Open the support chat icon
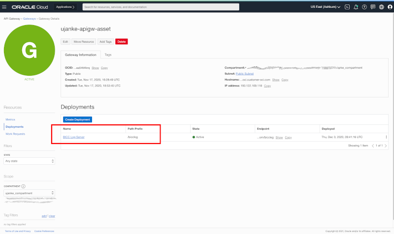This screenshot has width=394, height=234. point(373,7)
